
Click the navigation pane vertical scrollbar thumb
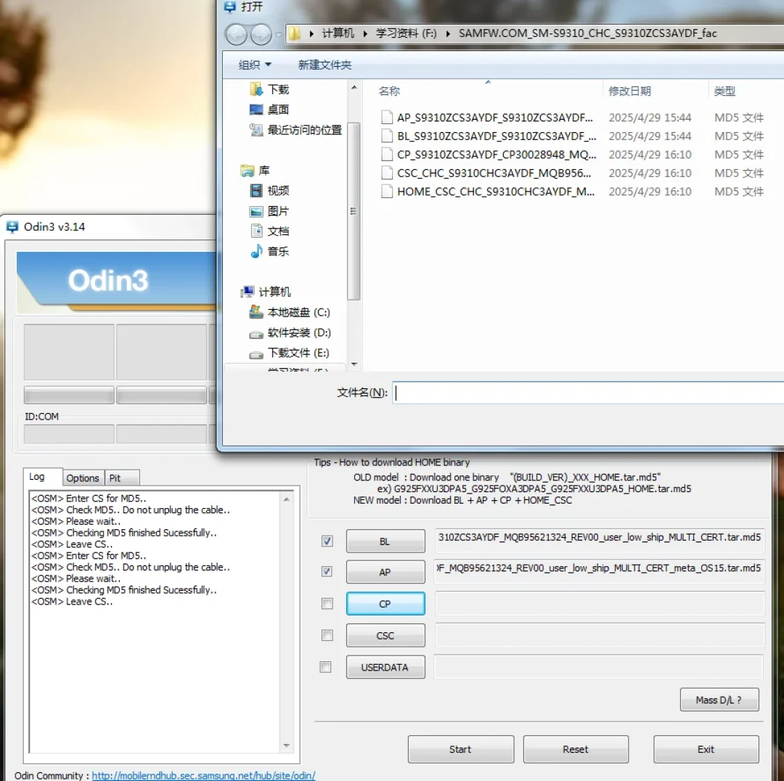click(x=354, y=211)
